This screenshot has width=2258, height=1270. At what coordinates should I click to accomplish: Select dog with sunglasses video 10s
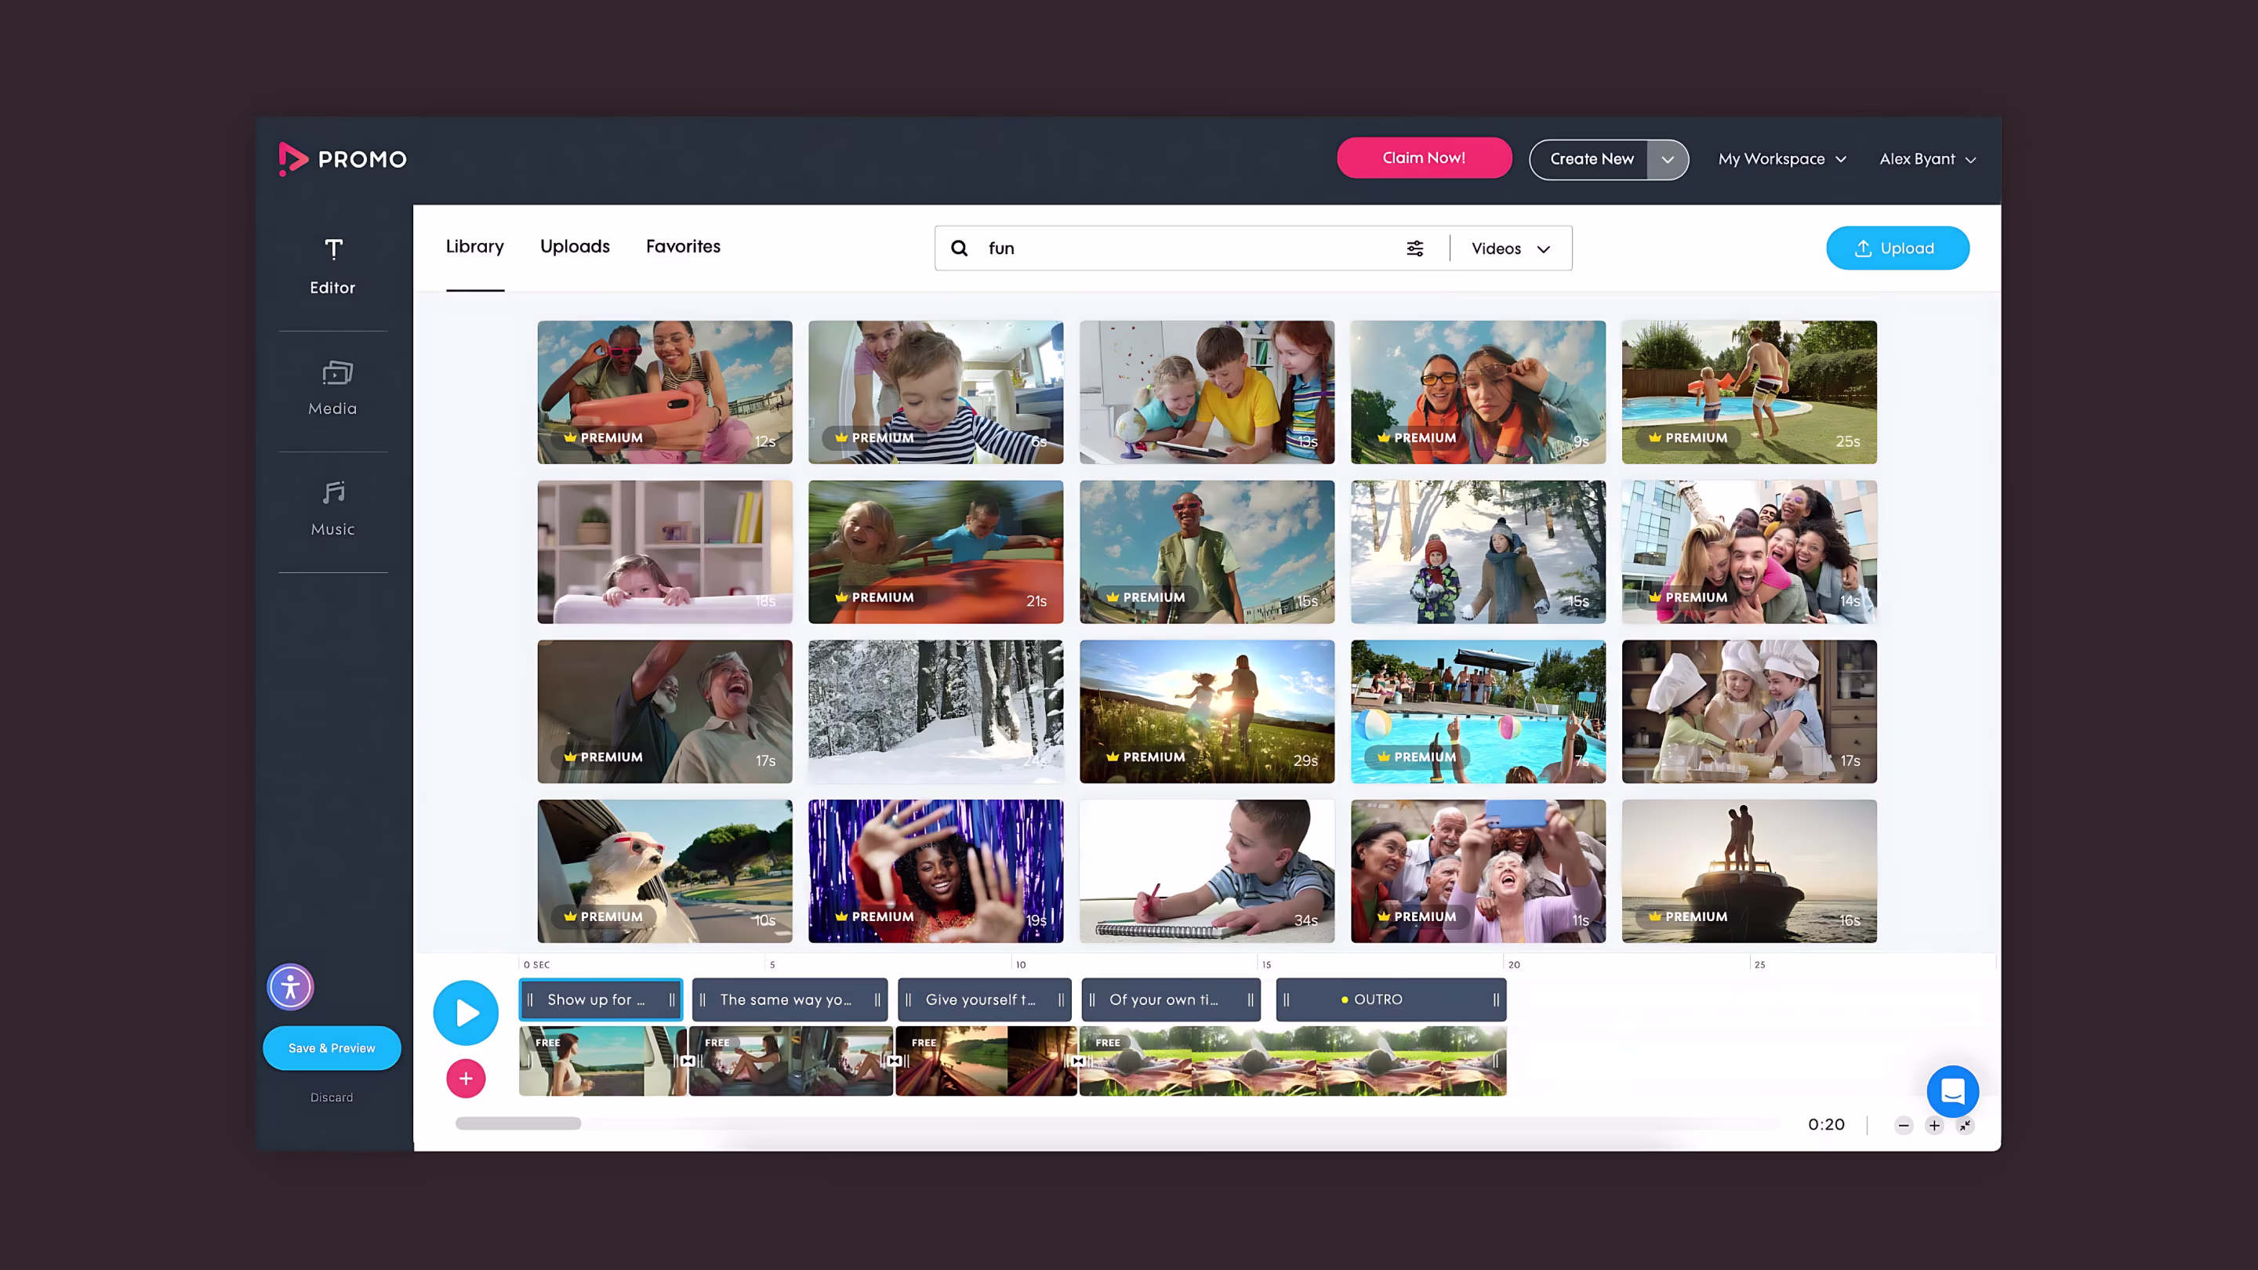[664, 870]
